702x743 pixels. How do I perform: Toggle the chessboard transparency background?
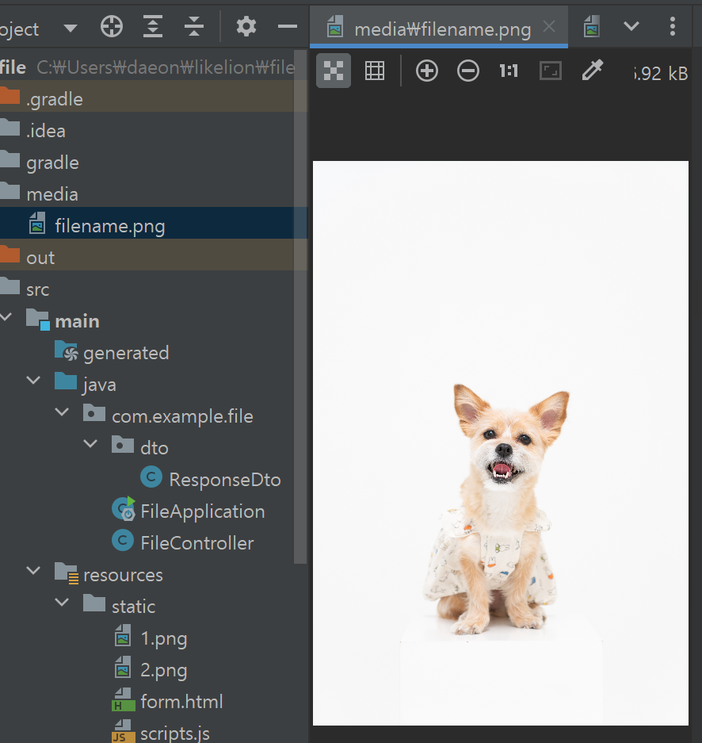pos(334,71)
